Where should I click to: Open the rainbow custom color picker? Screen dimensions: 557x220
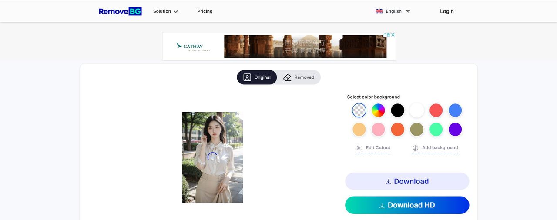[378, 110]
